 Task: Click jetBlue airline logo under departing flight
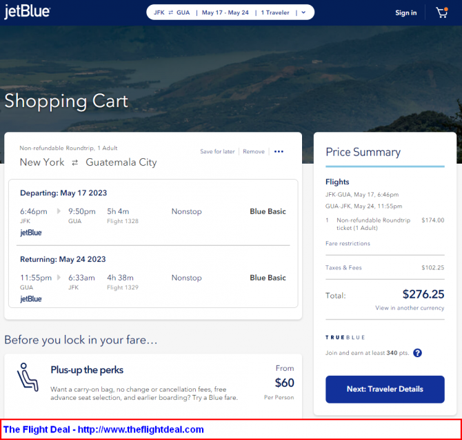pos(31,233)
